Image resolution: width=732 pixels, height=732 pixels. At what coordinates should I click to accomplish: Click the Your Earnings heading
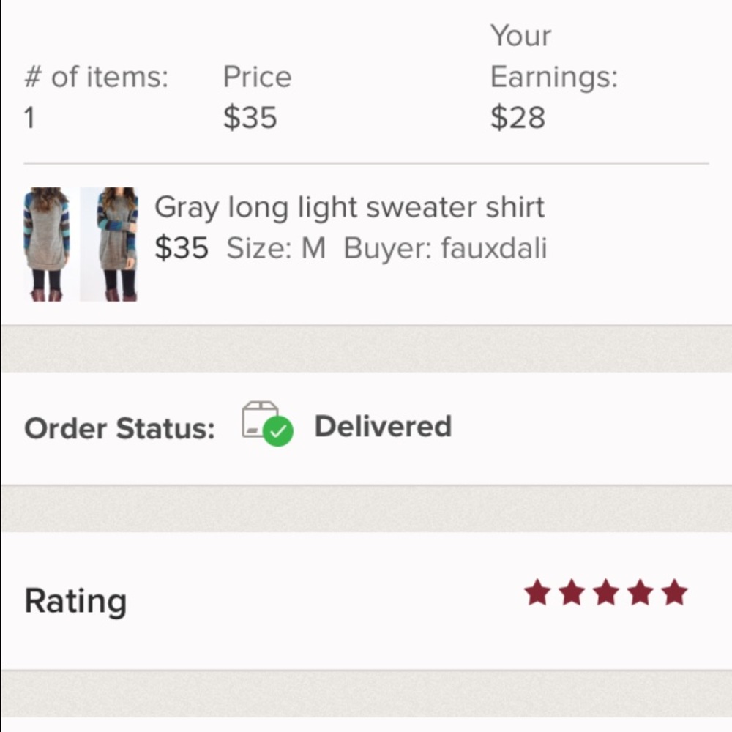[553, 56]
